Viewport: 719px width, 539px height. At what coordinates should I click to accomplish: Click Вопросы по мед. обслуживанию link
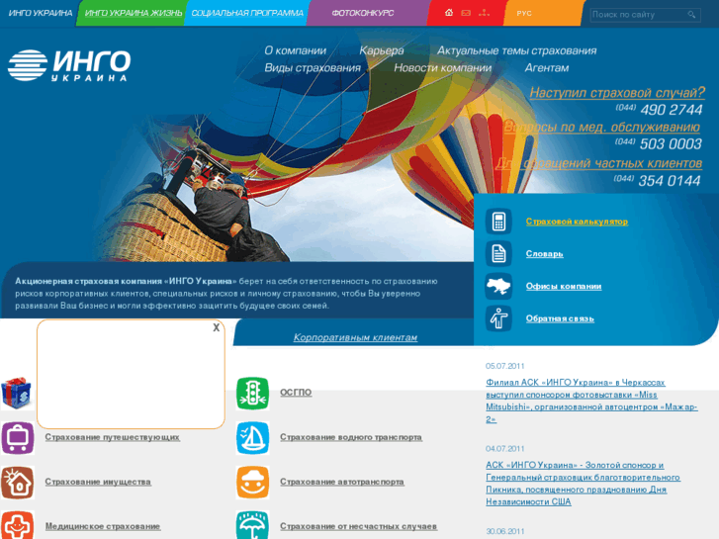pos(602,127)
